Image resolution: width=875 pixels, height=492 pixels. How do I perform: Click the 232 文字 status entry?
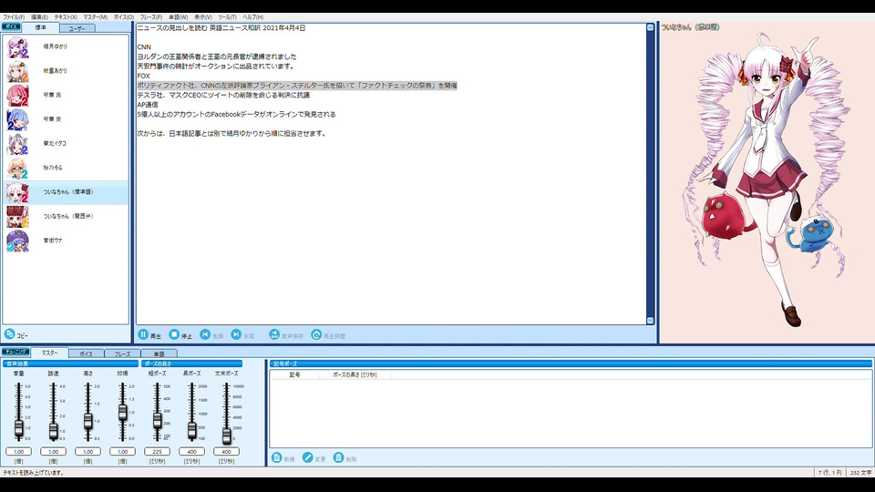pos(860,473)
